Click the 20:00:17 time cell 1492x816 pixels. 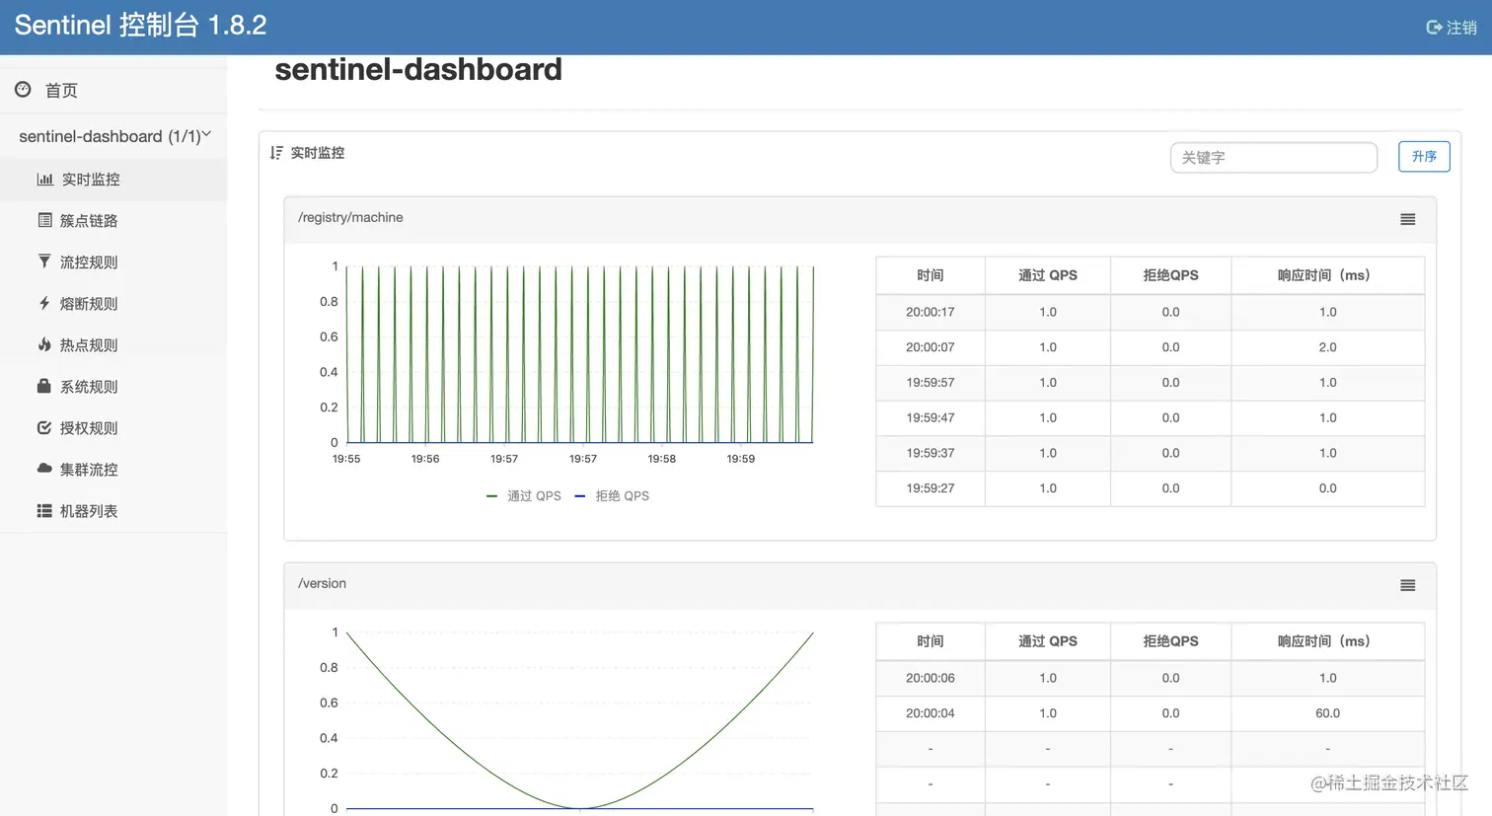(x=931, y=312)
